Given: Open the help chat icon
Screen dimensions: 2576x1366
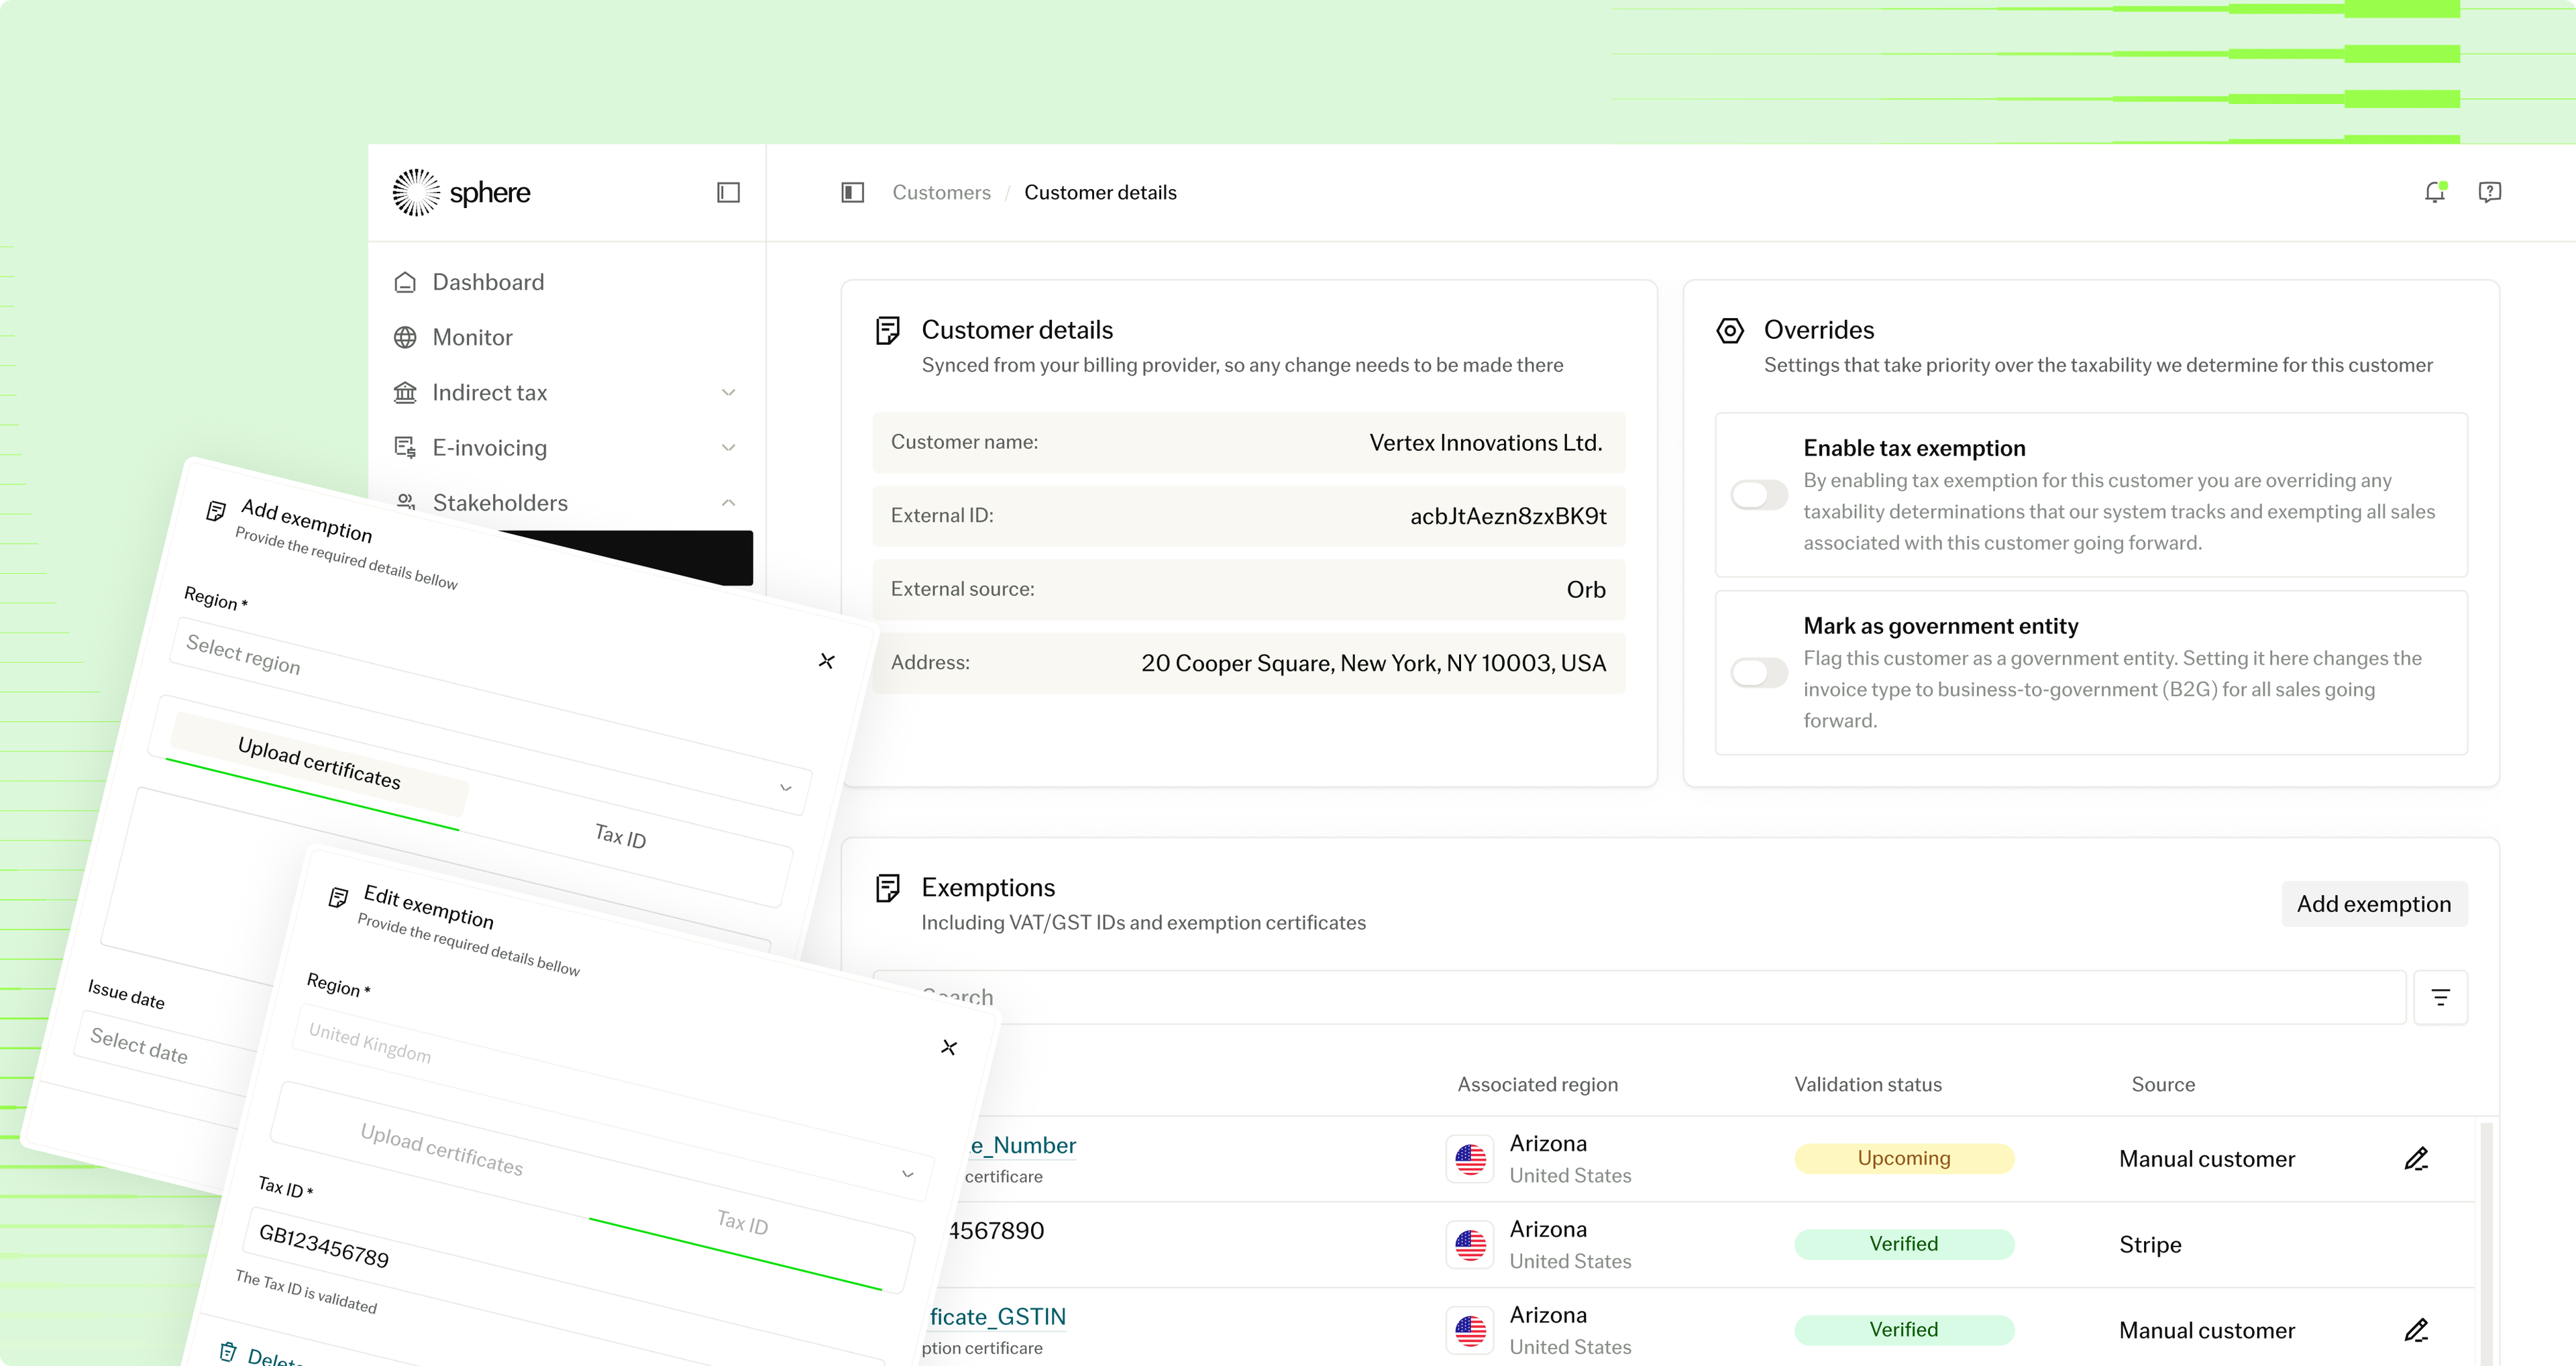Looking at the screenshot, I should 2490,192.
